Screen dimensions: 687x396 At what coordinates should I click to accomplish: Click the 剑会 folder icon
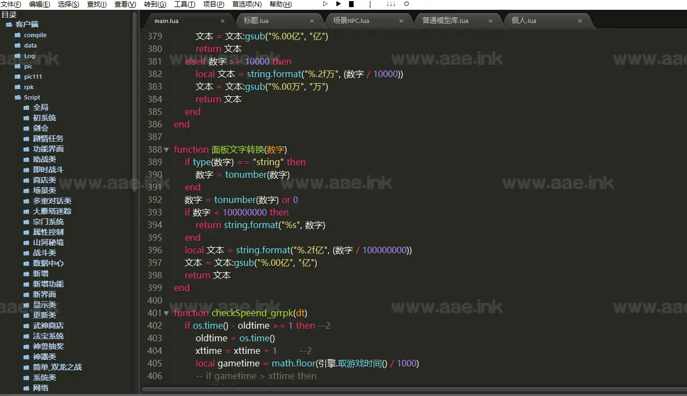pyautogui.click(x=26, y=129)
